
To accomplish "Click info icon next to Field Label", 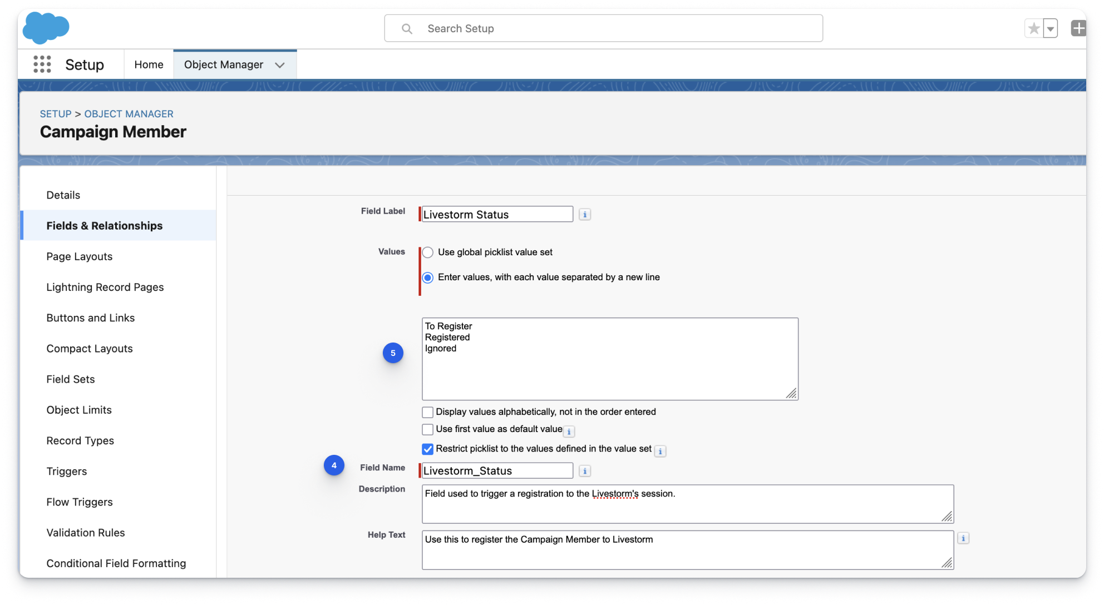I will tap(584, 215).
